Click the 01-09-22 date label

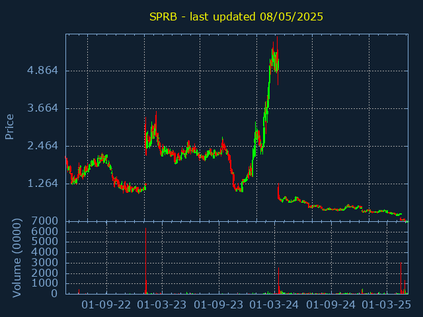point(106,305)
